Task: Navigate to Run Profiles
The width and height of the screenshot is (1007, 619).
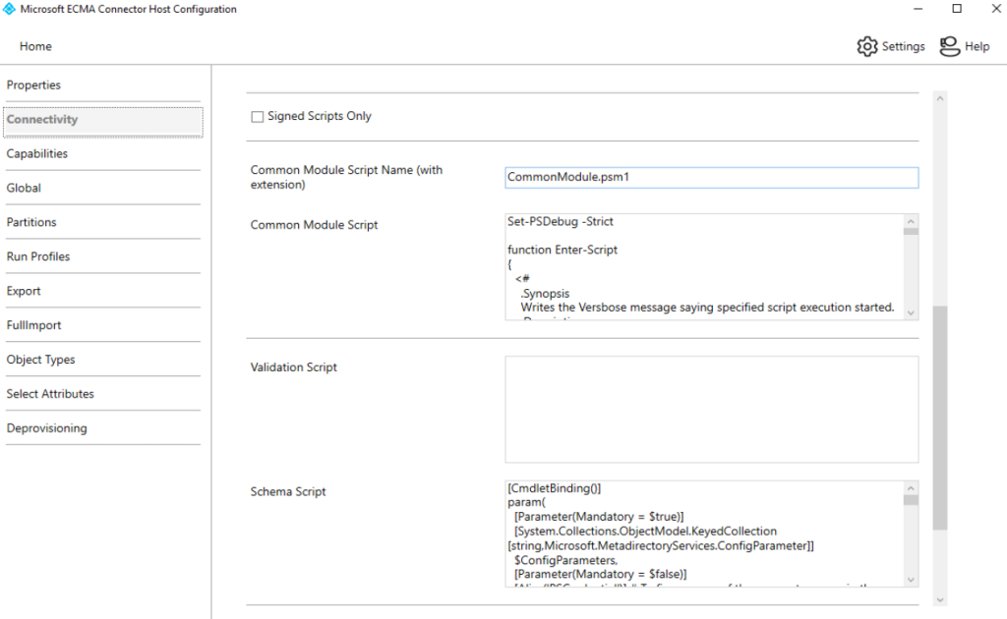Action: [x=40, y=256]
